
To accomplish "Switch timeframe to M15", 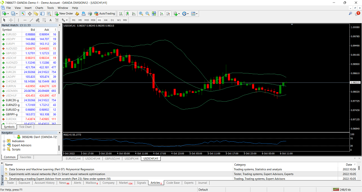I will click(x=87, y=20).
